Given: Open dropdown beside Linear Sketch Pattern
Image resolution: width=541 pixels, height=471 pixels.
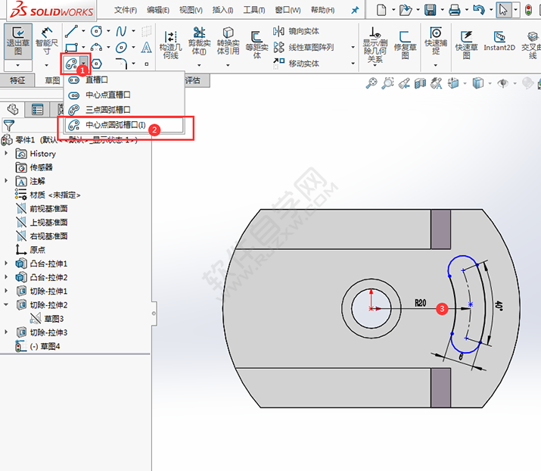Looking at the screenshot, I should [x=353, y=47].
